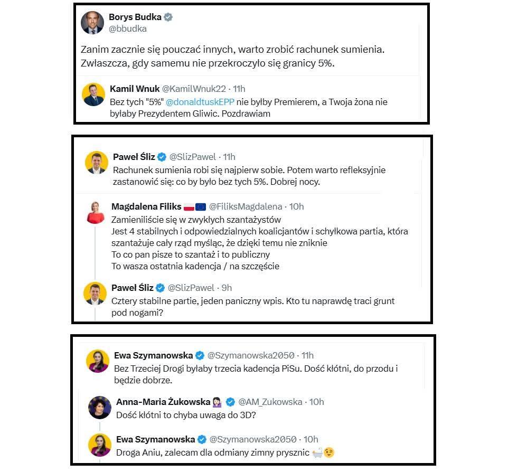Screen dimensions: 527x472
Task: Click the Borys Budka display name
Action: tap(135, 17)
